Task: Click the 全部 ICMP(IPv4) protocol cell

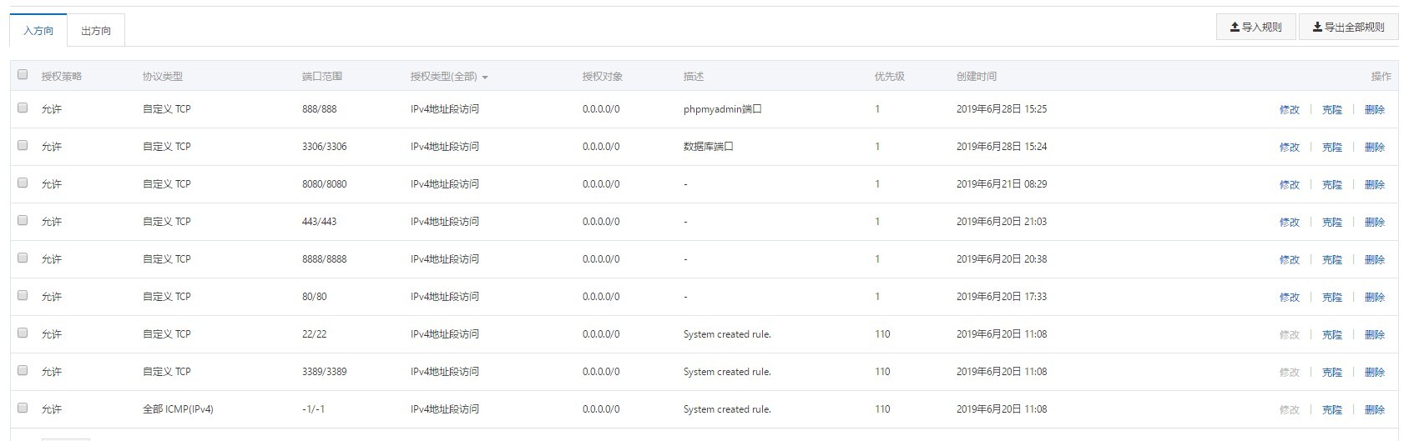Action: click(x=178, y=409)
